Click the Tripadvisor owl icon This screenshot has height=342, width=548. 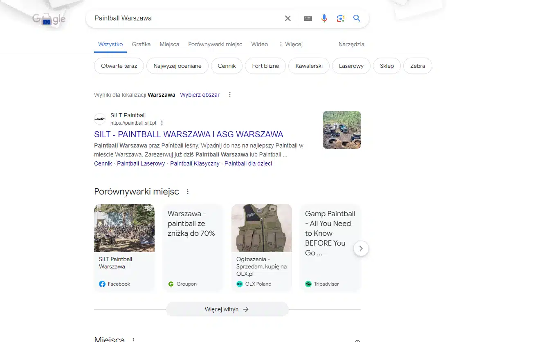coord(308,284)
